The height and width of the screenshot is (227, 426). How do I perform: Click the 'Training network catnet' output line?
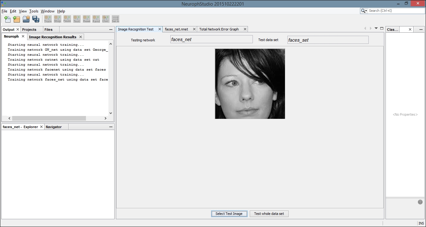click(x=54, y=60)
